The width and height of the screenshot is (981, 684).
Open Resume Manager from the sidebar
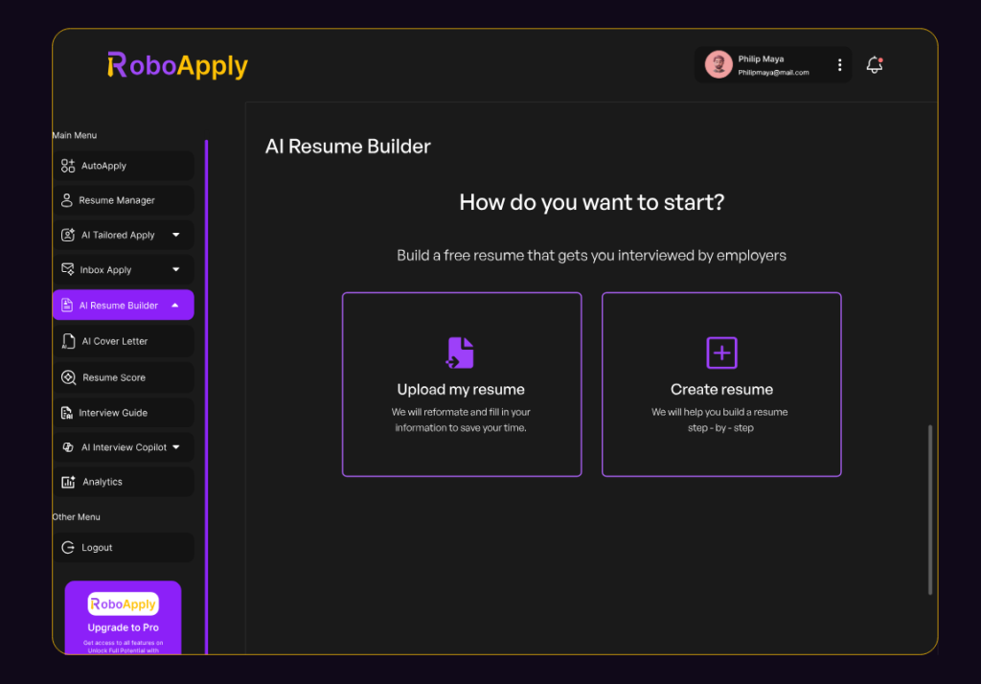[117, 200]
